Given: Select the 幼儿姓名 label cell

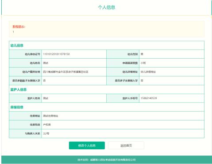Looking at the screenshot, I should (x=25, y=63).
